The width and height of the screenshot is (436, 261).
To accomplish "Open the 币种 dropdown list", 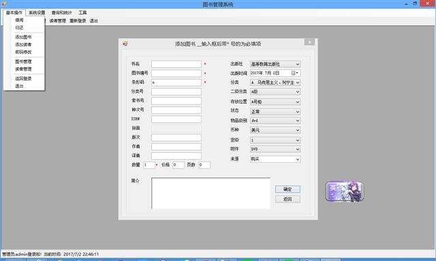I will (298, 130).
